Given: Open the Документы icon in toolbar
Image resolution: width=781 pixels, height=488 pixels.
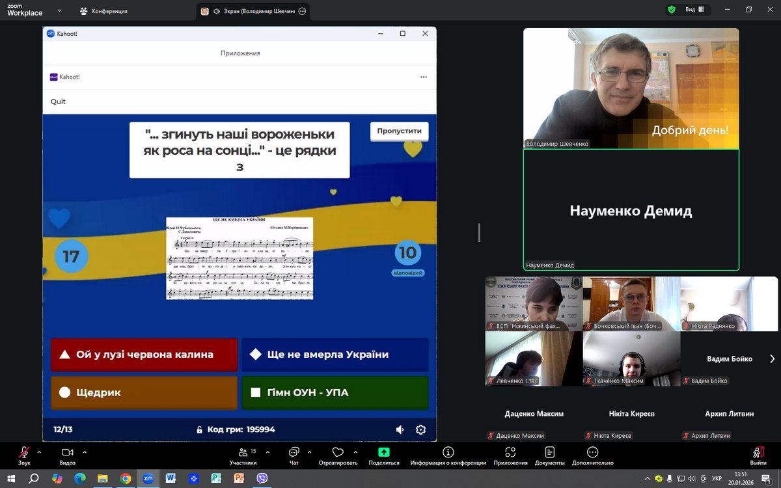Looking at the screenshot, I should (x=550, y=452).
